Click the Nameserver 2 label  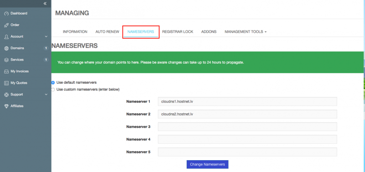coord(138,114)
